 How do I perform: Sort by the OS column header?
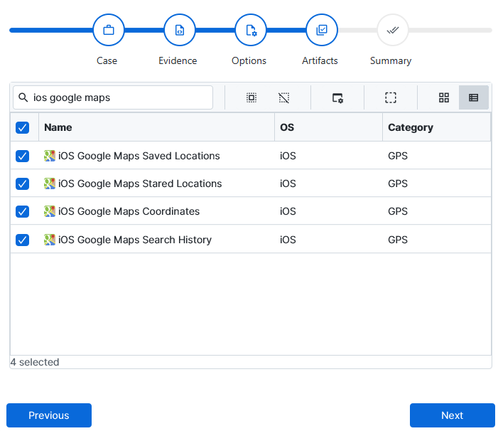(x=328, y=127)
